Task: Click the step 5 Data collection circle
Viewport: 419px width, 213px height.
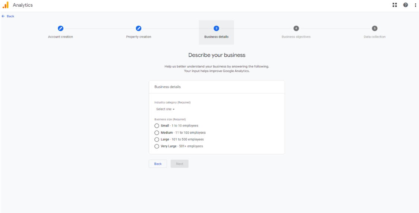Action: point(374,29)
